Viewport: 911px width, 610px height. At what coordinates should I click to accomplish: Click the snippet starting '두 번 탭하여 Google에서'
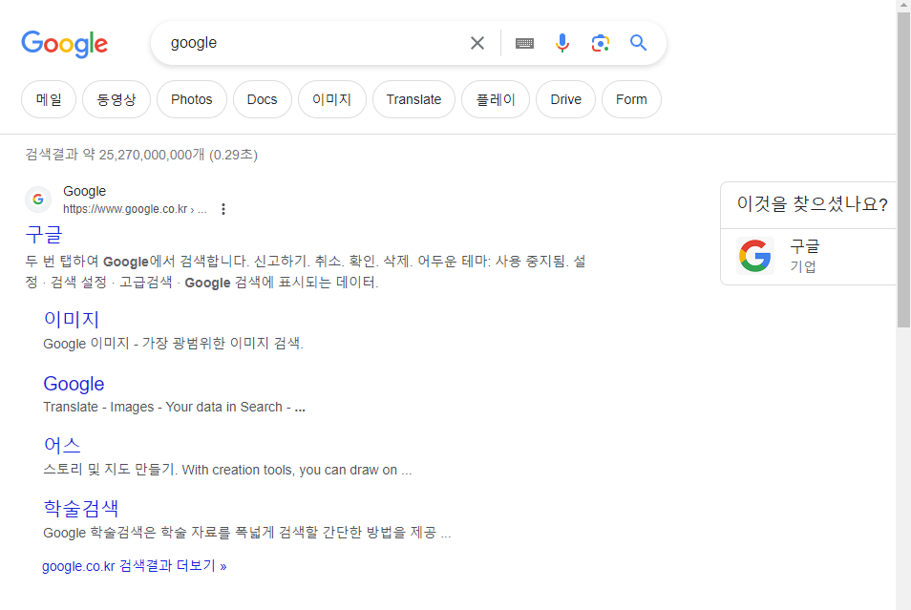coord(306,272)
